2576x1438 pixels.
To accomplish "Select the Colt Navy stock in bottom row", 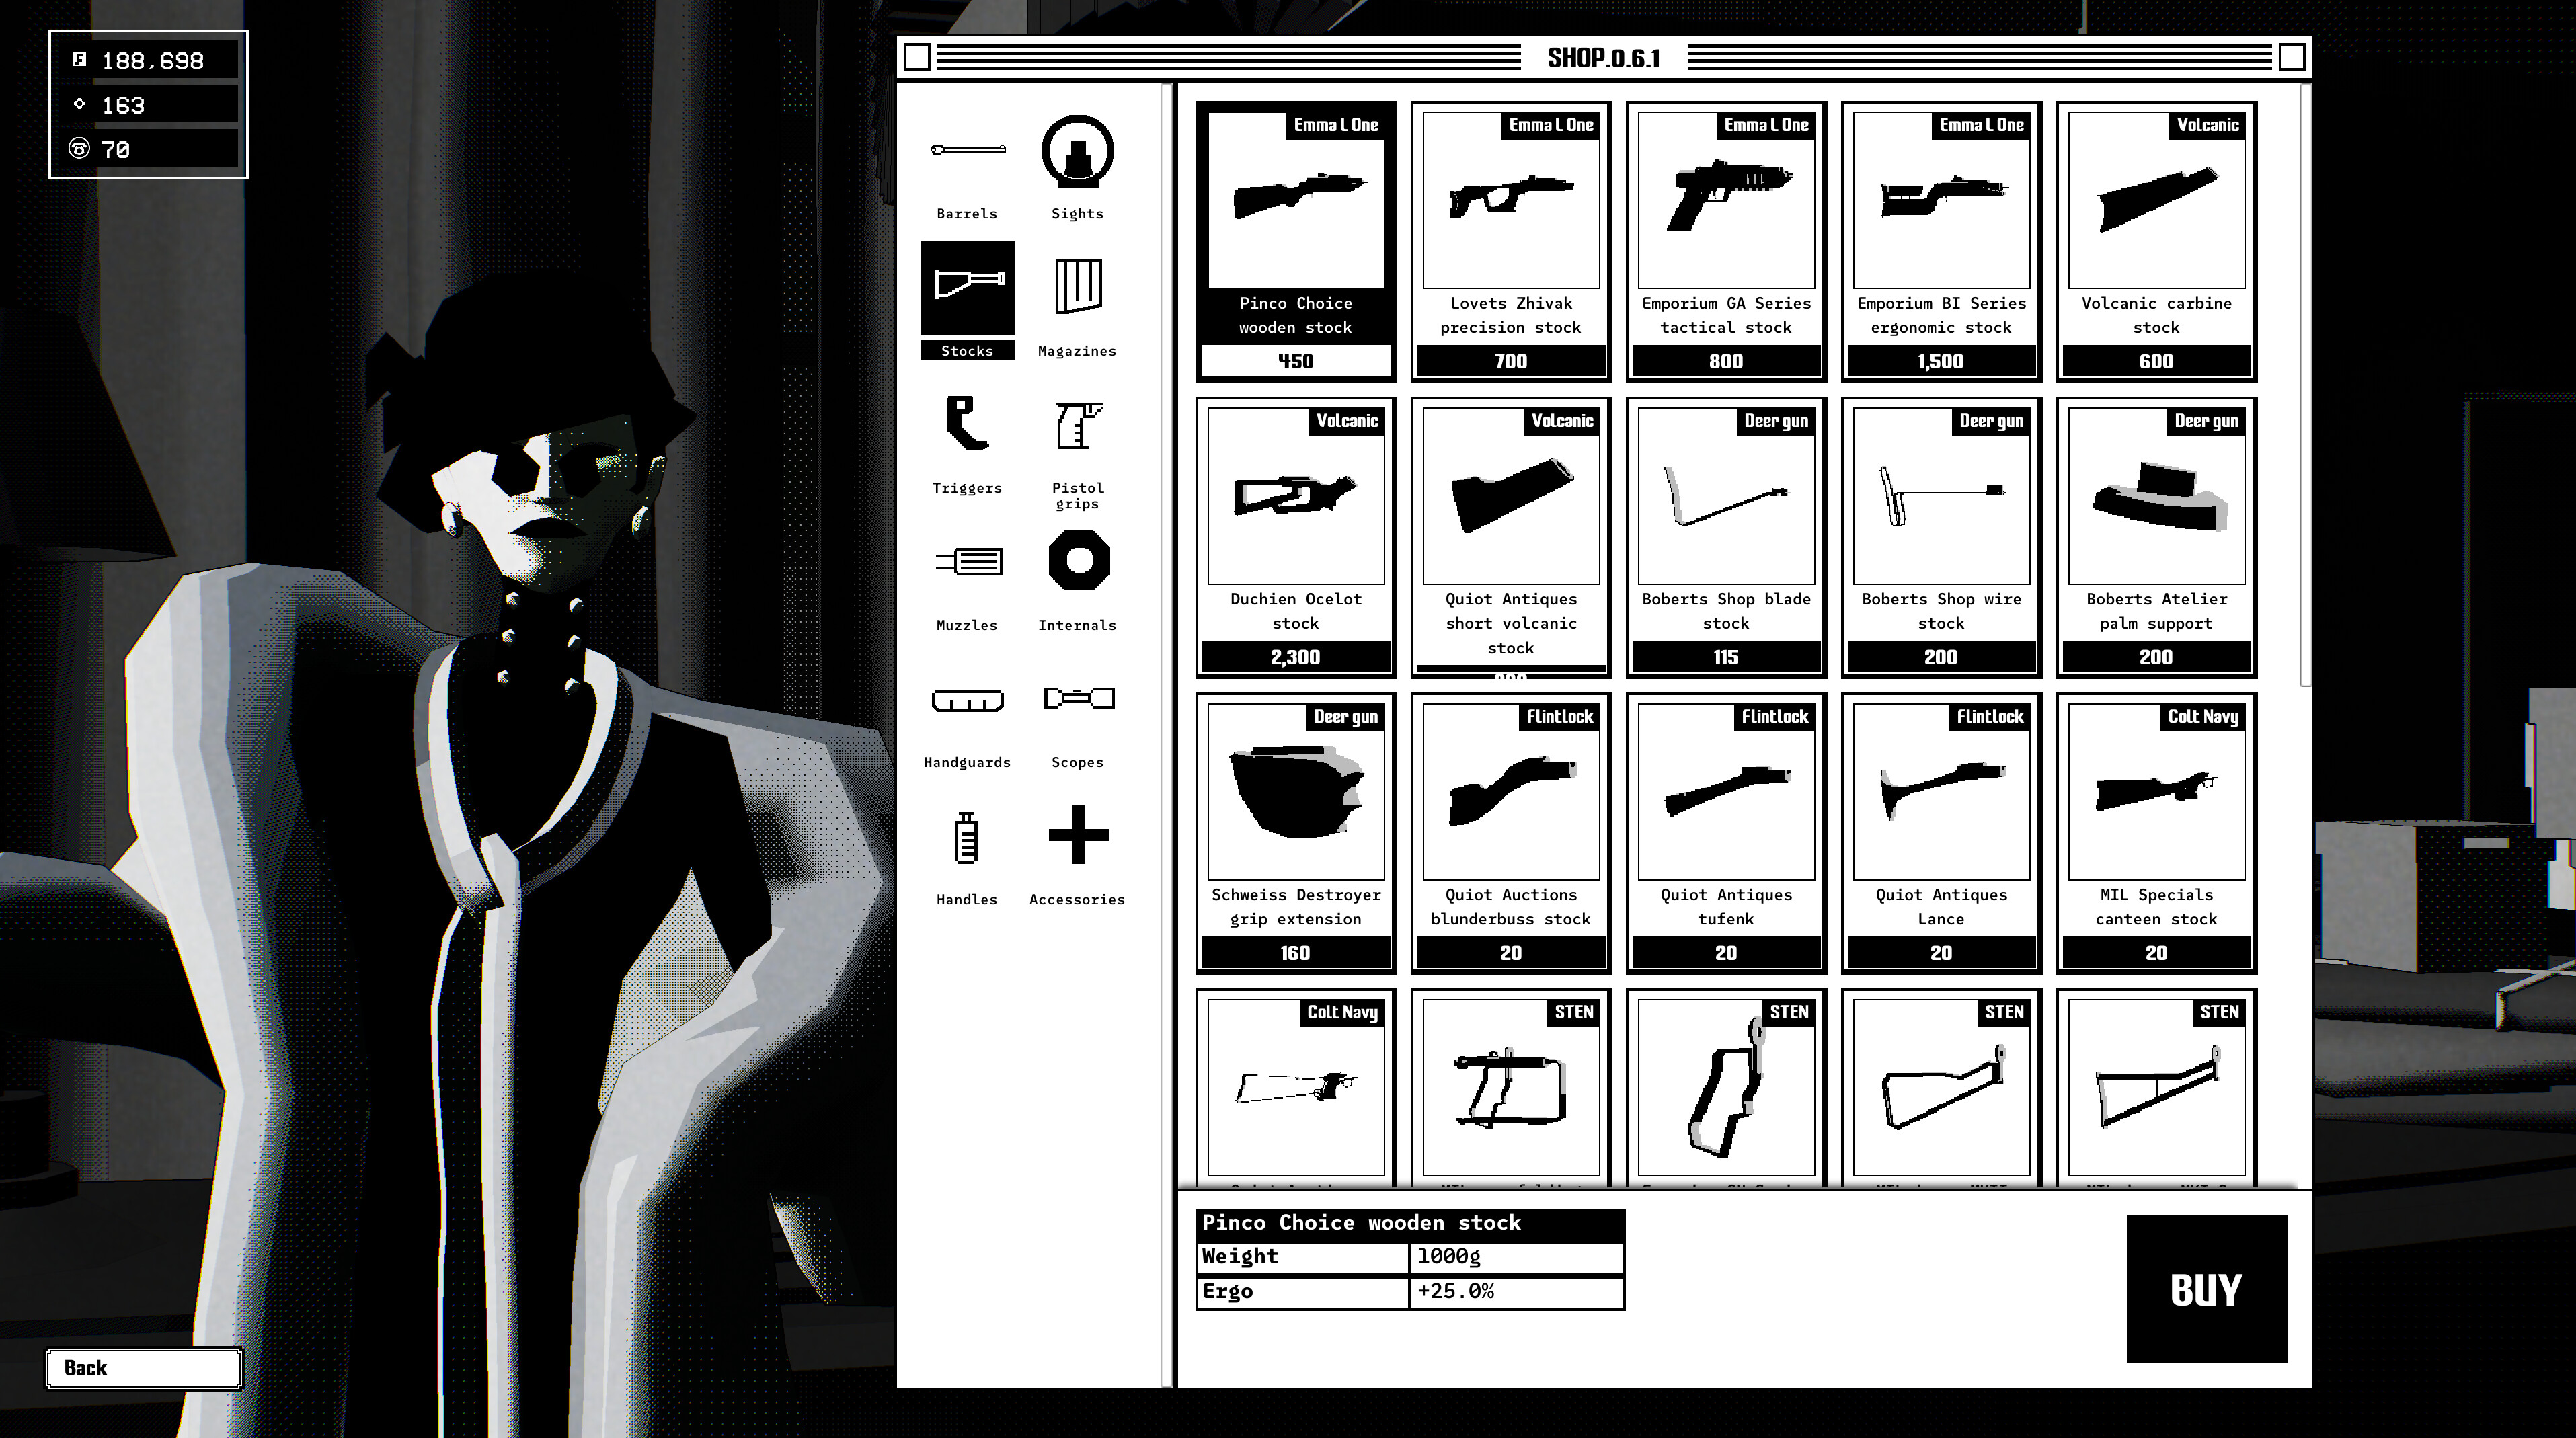I will 1295,1088.
